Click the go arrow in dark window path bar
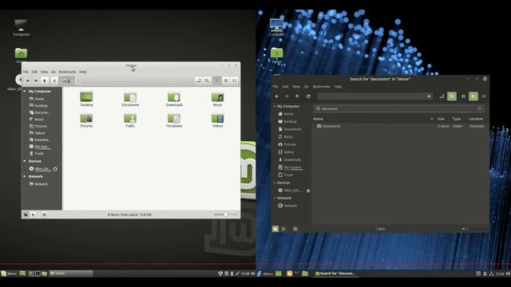511x287 pixels. (429, 96)
